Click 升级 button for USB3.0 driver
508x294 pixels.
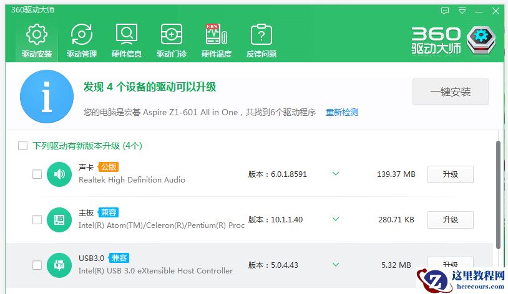click(x=451, y=263)
